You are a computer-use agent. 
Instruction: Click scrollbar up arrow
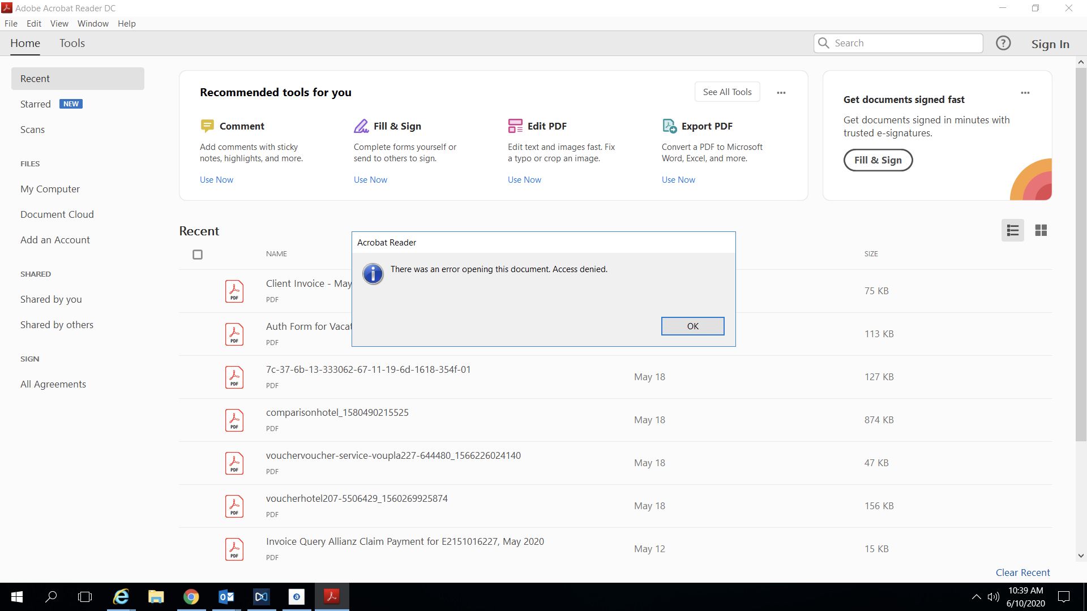1081,62
